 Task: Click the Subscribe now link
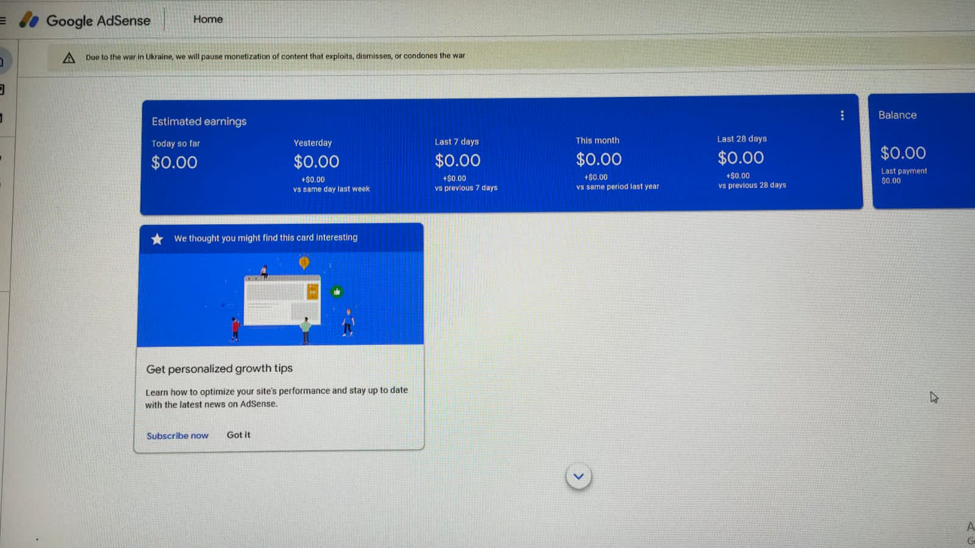[x=177, y=436]
